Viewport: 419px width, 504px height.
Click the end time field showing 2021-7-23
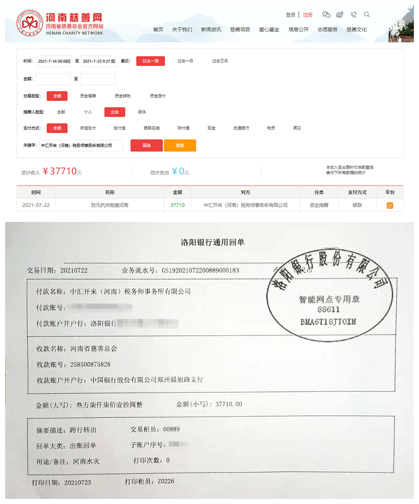(x=99, y=61)
